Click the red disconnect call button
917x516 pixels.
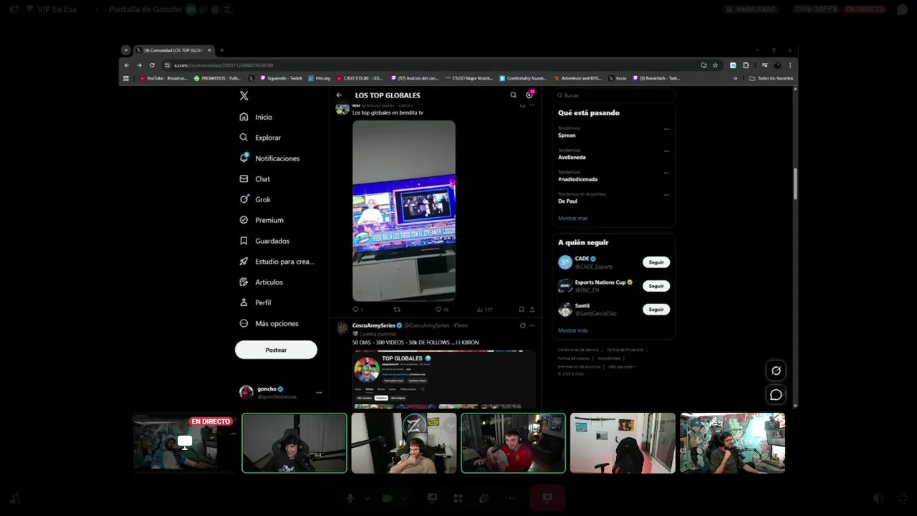click(x=547, y=498)
